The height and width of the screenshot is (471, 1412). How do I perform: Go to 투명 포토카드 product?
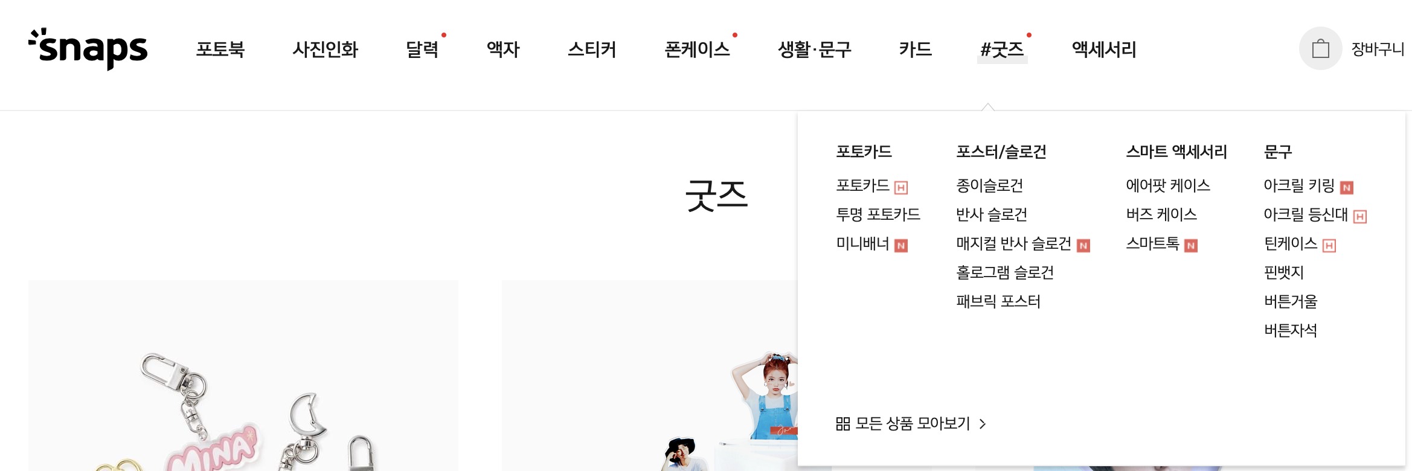pos(878,214)
